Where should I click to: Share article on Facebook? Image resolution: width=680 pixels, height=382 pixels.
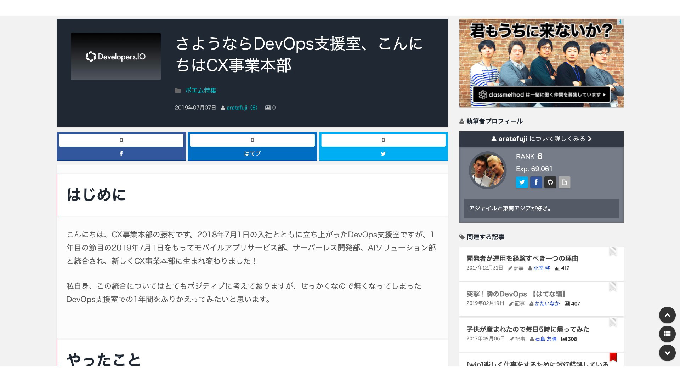(x=121, y=154)
